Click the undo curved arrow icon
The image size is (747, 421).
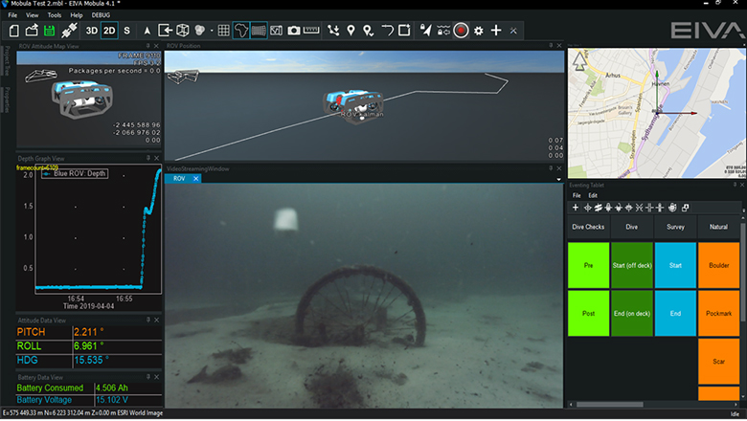coord(387,31)
